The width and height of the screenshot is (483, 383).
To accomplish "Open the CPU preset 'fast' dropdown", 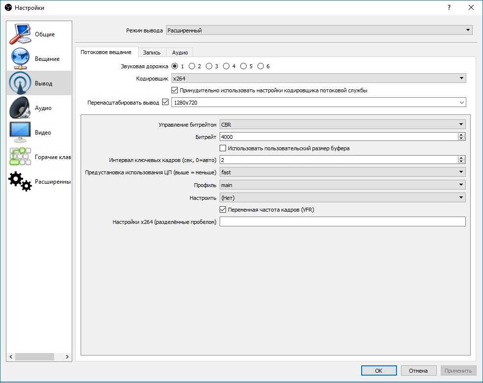I will tap(342, 172).
